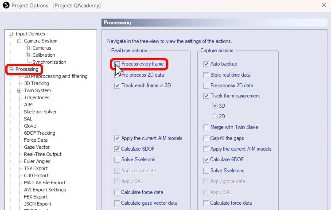Select the Synchronization tree item
This screenshot has width=331, height=210.
coord(49,62)
